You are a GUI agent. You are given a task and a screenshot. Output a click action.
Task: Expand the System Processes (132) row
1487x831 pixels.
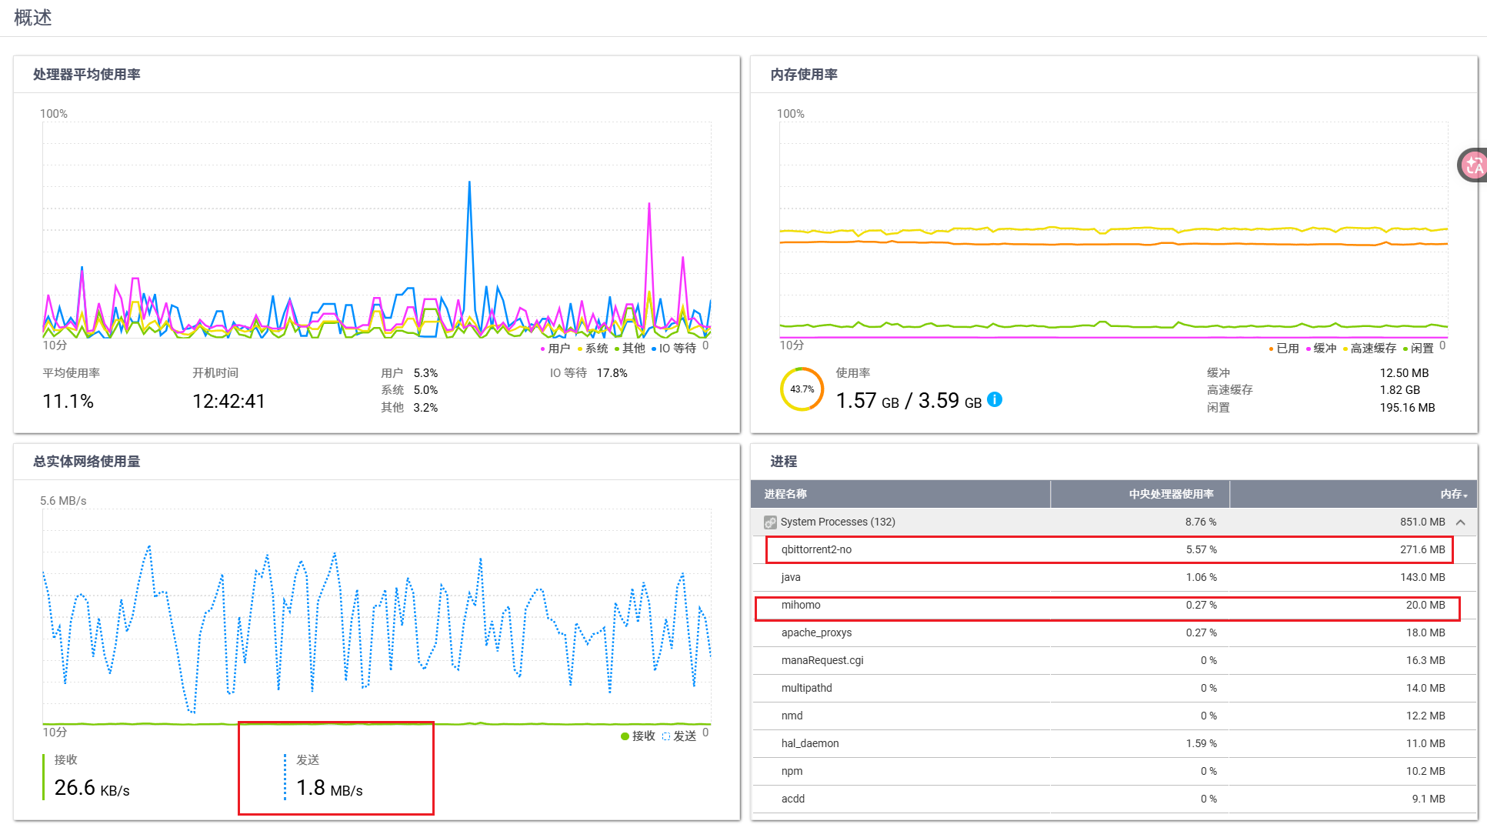click(x=838, y=522)
